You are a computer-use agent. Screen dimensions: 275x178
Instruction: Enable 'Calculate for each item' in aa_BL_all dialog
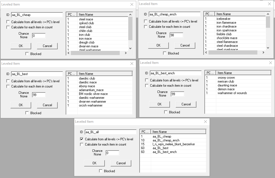coord(82,144)
